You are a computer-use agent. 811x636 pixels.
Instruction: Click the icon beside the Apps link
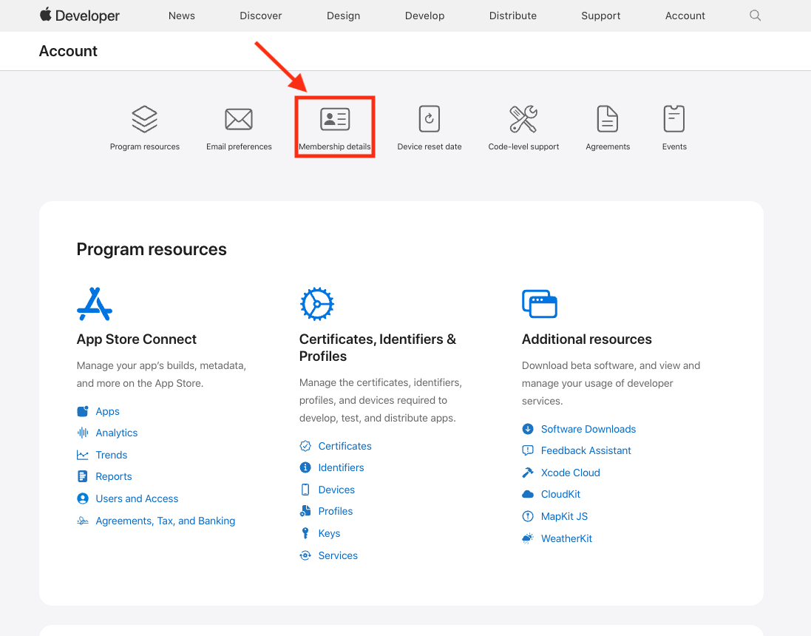tap(83, 411)
